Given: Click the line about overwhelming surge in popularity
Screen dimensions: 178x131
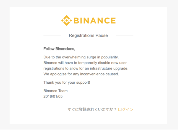Looking at the screenshot, I should (x=81, y=57).
